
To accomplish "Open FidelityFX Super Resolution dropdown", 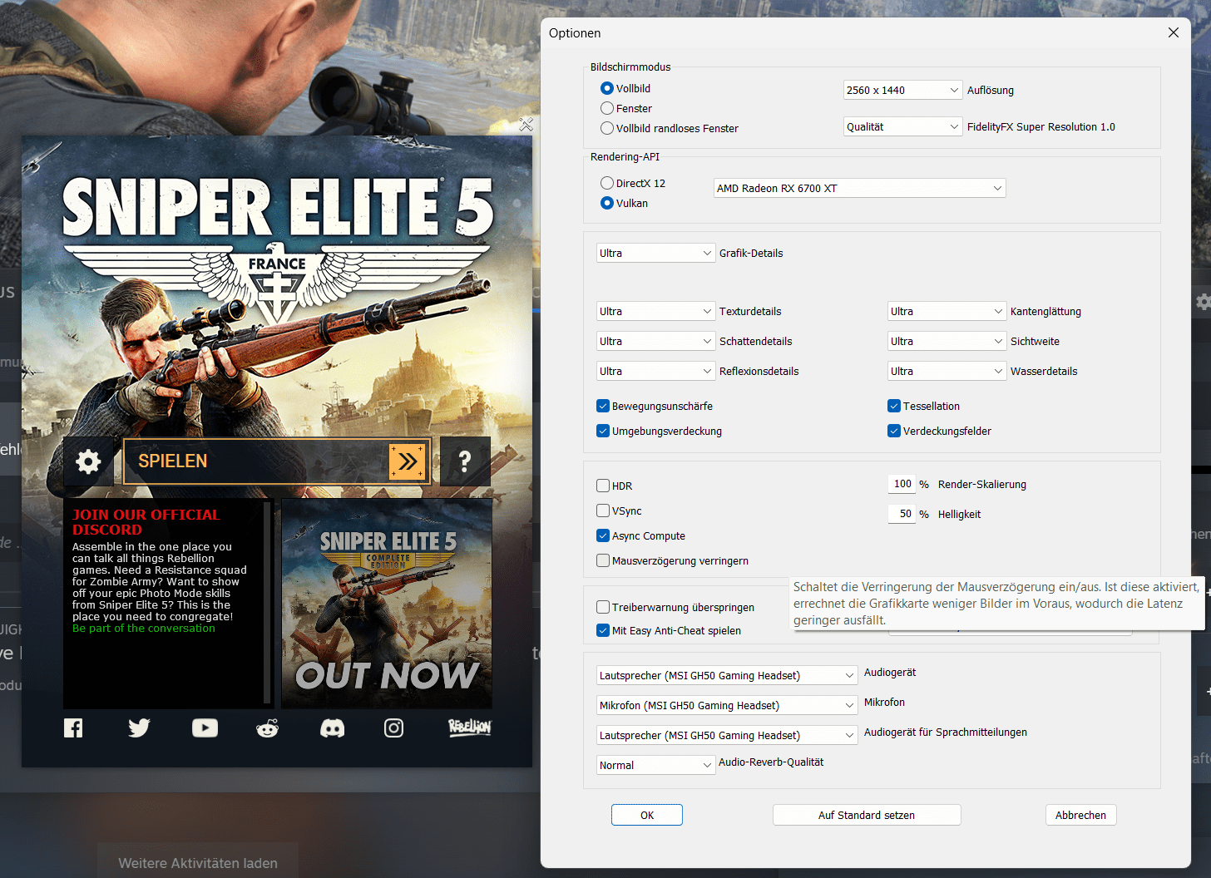I will click(903, 126).
